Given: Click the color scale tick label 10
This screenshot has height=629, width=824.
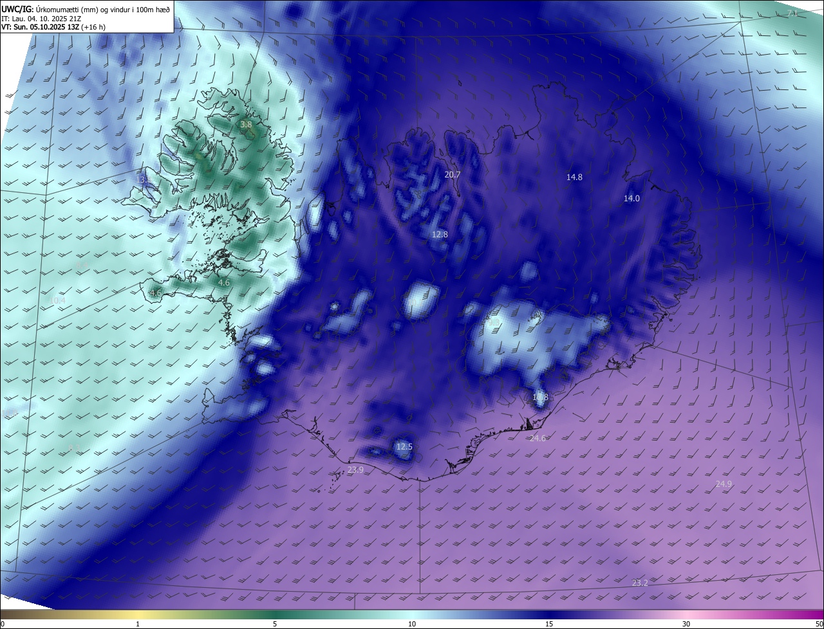Looking at the screenshot, I should 412,624.
